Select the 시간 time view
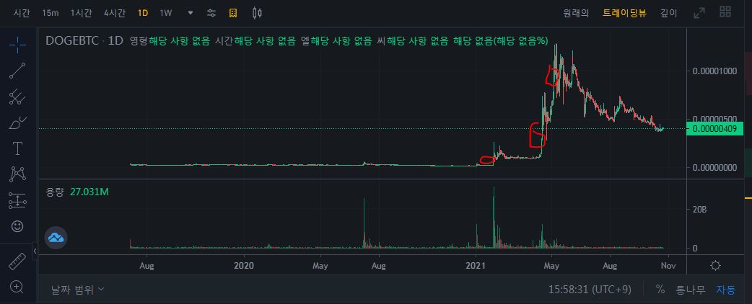The image size is (752, 304). point(22,14)
